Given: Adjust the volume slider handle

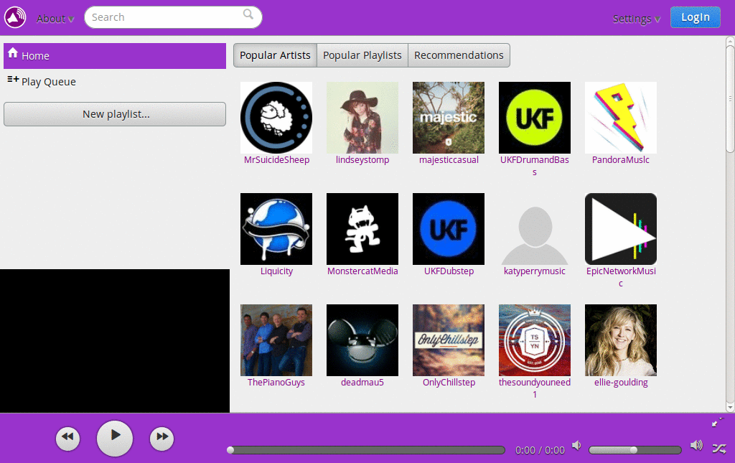Looking at the screenshot, I should point(633,450).
